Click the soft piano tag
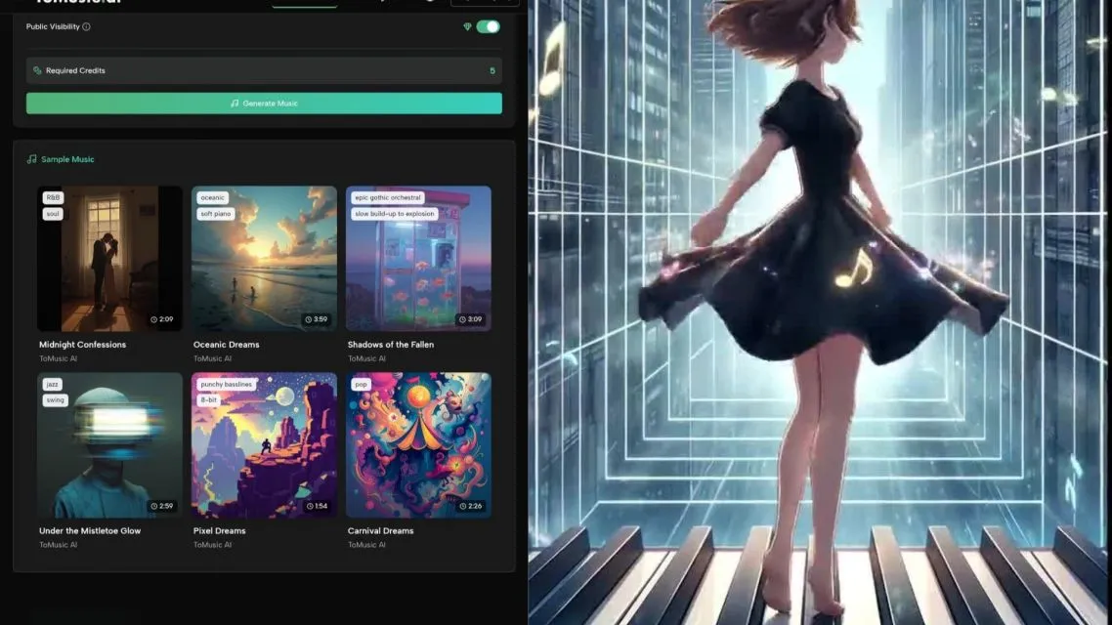Image resolution: width=1112 pixels, height=625 pixels. [x=216, y=213]
